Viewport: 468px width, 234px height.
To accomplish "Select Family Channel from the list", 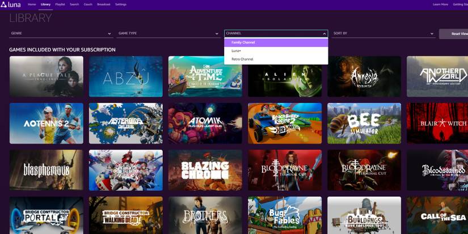I will pos(276,42).
